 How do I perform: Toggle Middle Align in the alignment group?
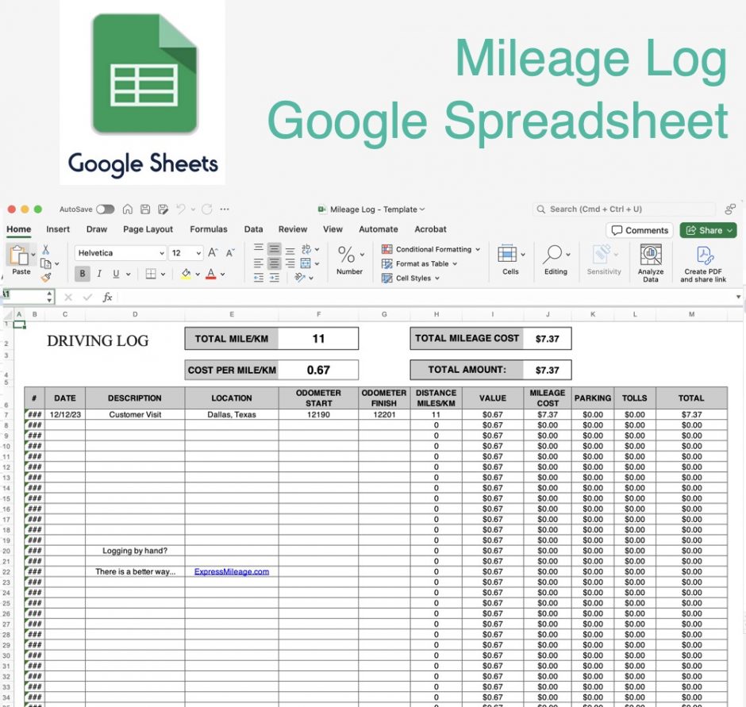coord(275,249)
